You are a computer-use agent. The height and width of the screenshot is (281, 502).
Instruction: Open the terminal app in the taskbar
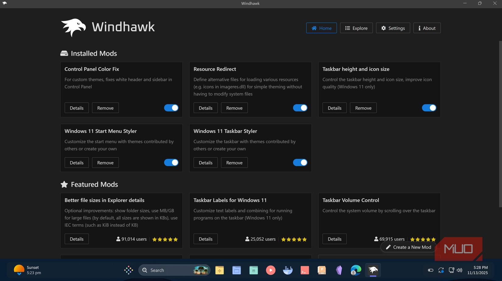(305, 270)
